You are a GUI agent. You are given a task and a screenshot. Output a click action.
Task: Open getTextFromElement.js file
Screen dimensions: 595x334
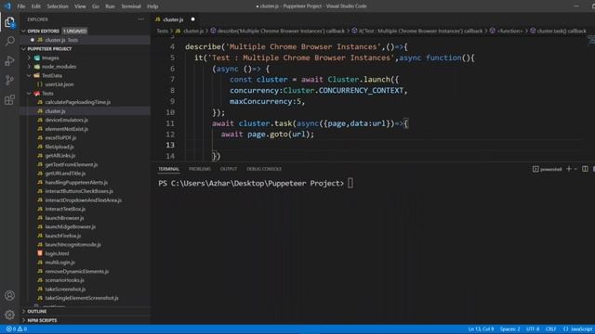72,165
